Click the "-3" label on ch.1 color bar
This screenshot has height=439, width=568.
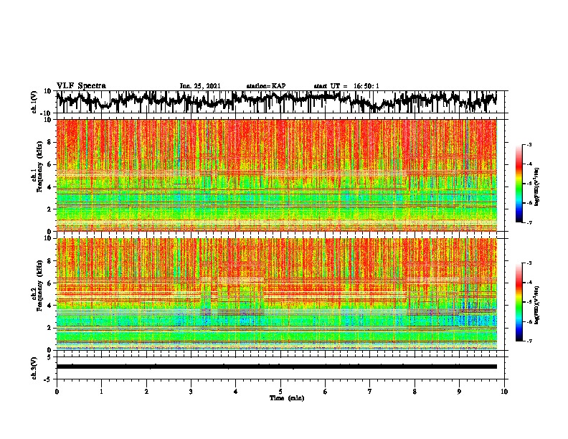point(529,145)
